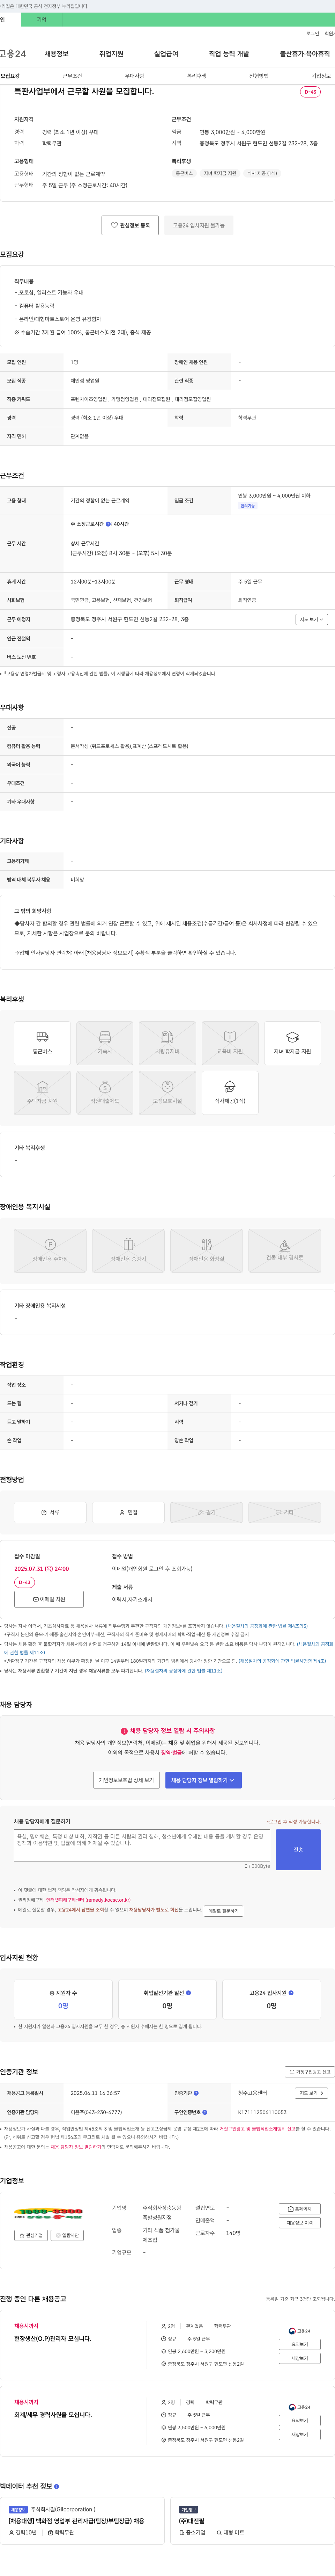Click the 관심정보 등록 heart button
The width and height of the screenshot is (335, 2576).
point(130,225)
